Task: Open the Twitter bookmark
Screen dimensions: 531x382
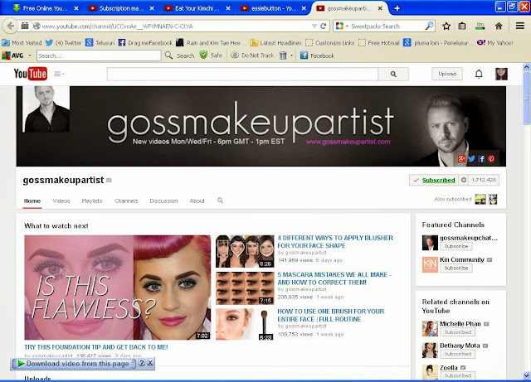Action: tap(63, 42)
